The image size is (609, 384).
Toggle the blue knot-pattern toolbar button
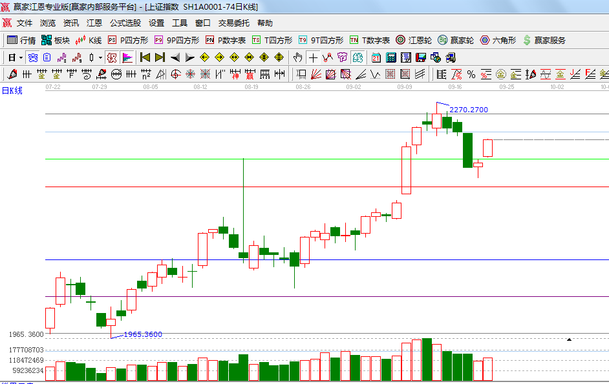[x=32, y=57]
